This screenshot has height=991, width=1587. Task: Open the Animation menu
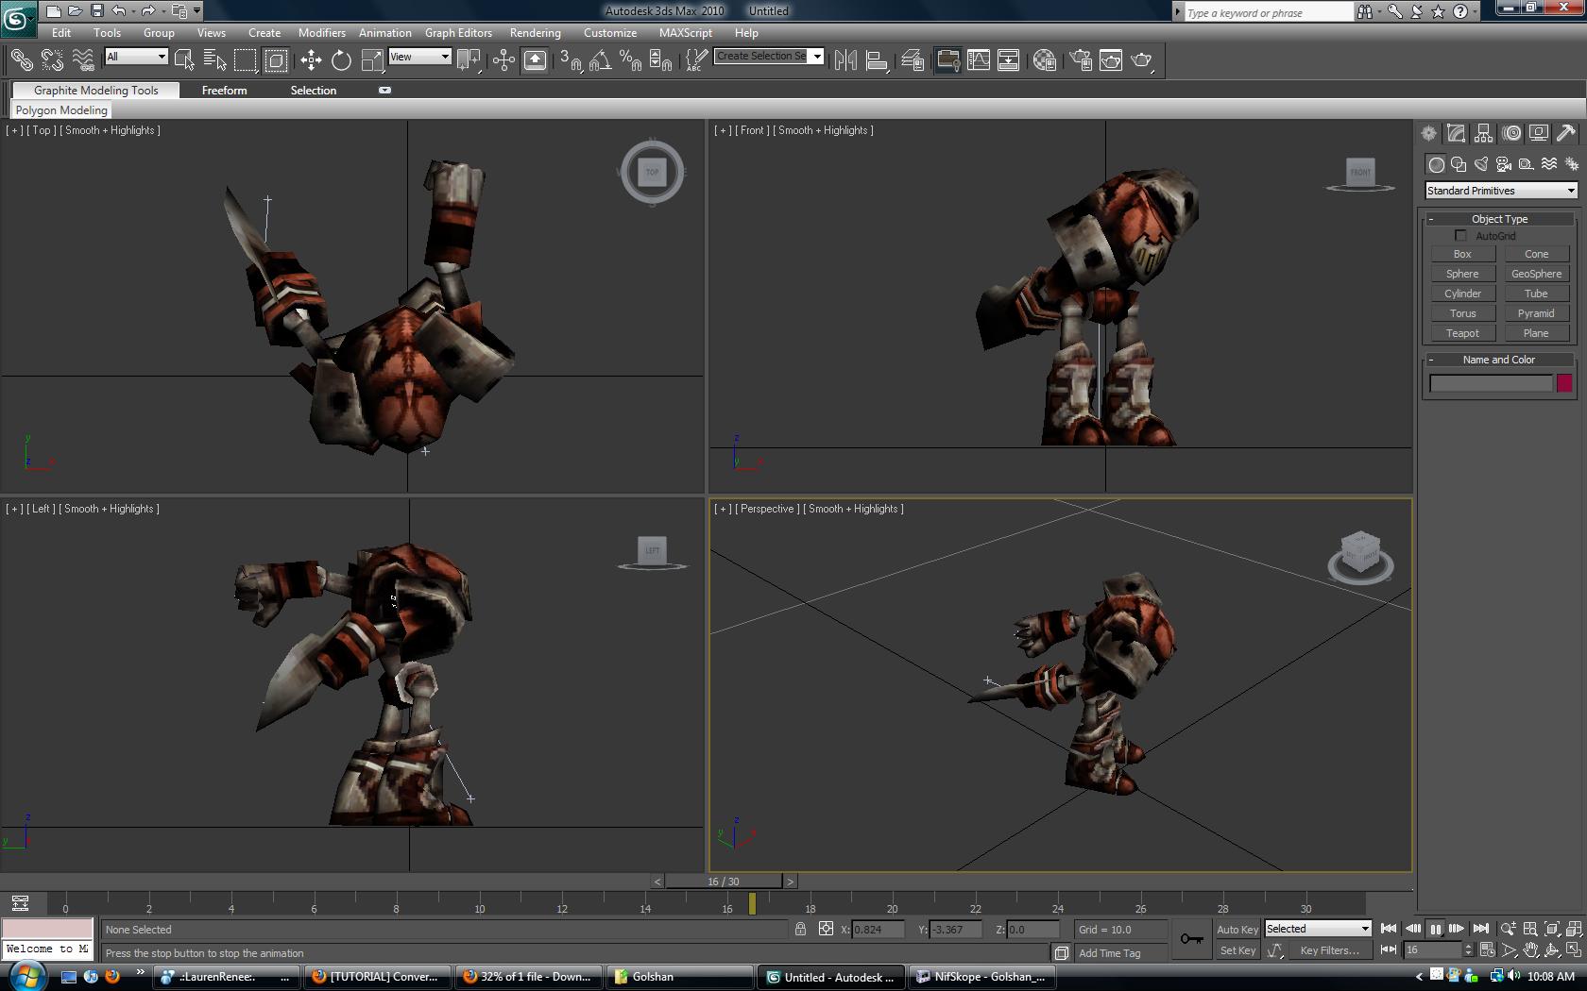pyautogui.click(x=384, y=33)
